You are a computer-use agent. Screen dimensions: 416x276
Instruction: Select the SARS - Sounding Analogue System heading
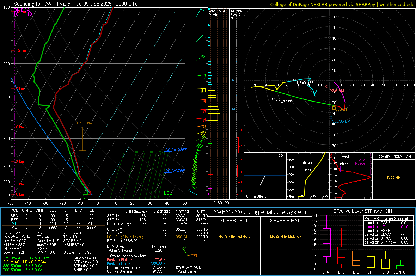260,212
